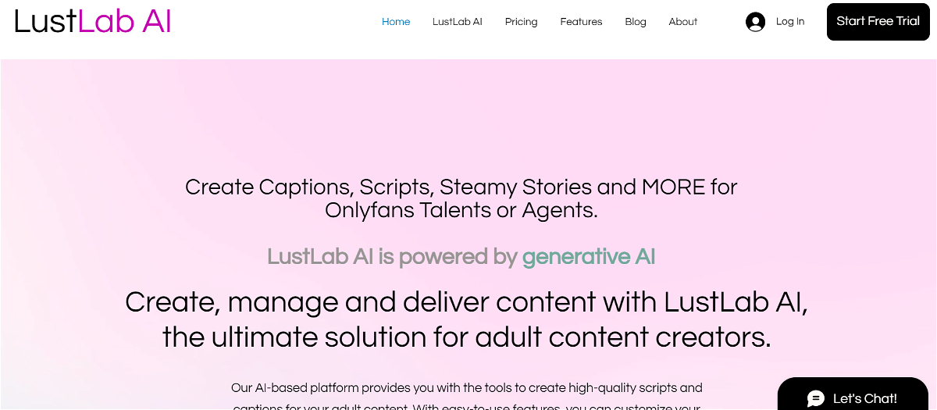Click the "Create, manage and deliver content" line
Screen dimensions: 937x410
(466, 301)
